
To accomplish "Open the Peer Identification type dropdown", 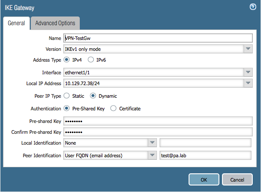I will (x=152, y=155).
